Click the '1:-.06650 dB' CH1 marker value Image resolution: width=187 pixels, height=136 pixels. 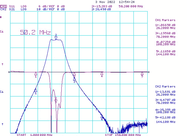point(165,25)
